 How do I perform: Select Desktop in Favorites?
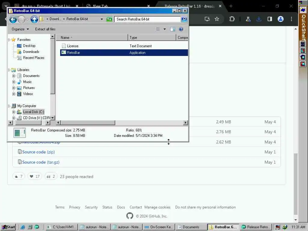coord(29,46)
